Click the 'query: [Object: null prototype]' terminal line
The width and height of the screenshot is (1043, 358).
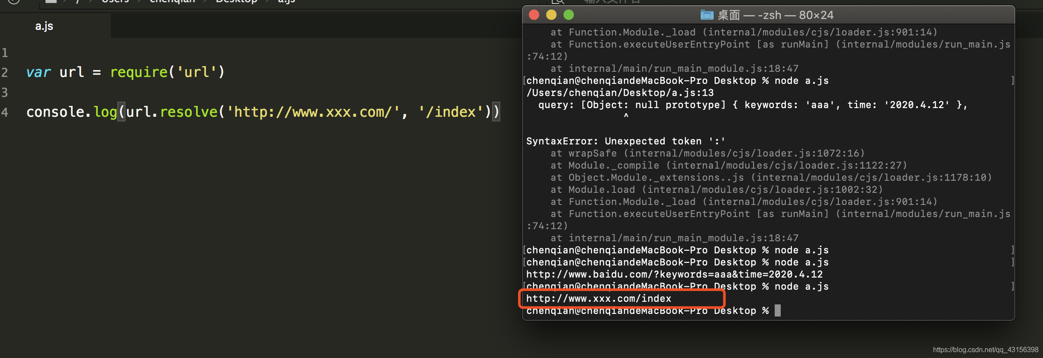point(753,105)
